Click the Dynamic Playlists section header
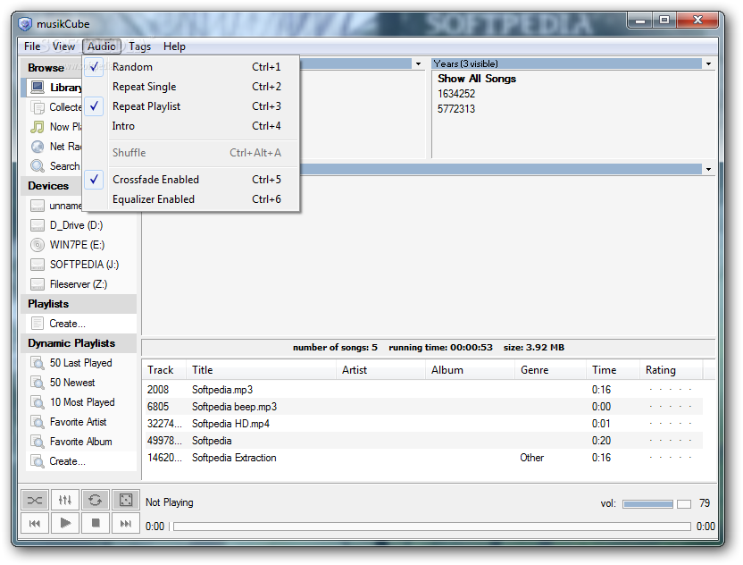The width and height of the screenshot is (743, 565). [x=79, y=343]
